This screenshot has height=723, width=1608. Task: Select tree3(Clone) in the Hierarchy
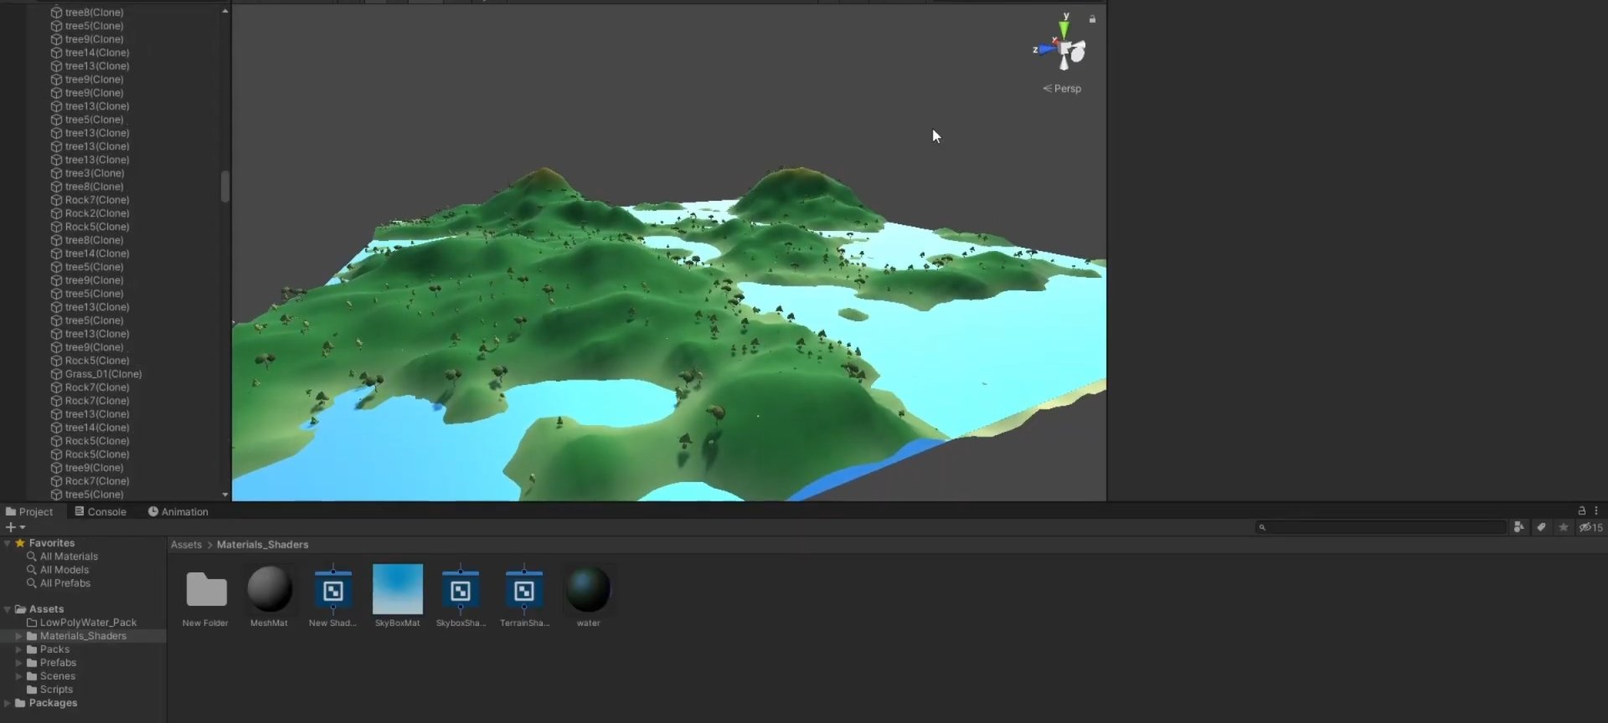[x=87, y=173]
